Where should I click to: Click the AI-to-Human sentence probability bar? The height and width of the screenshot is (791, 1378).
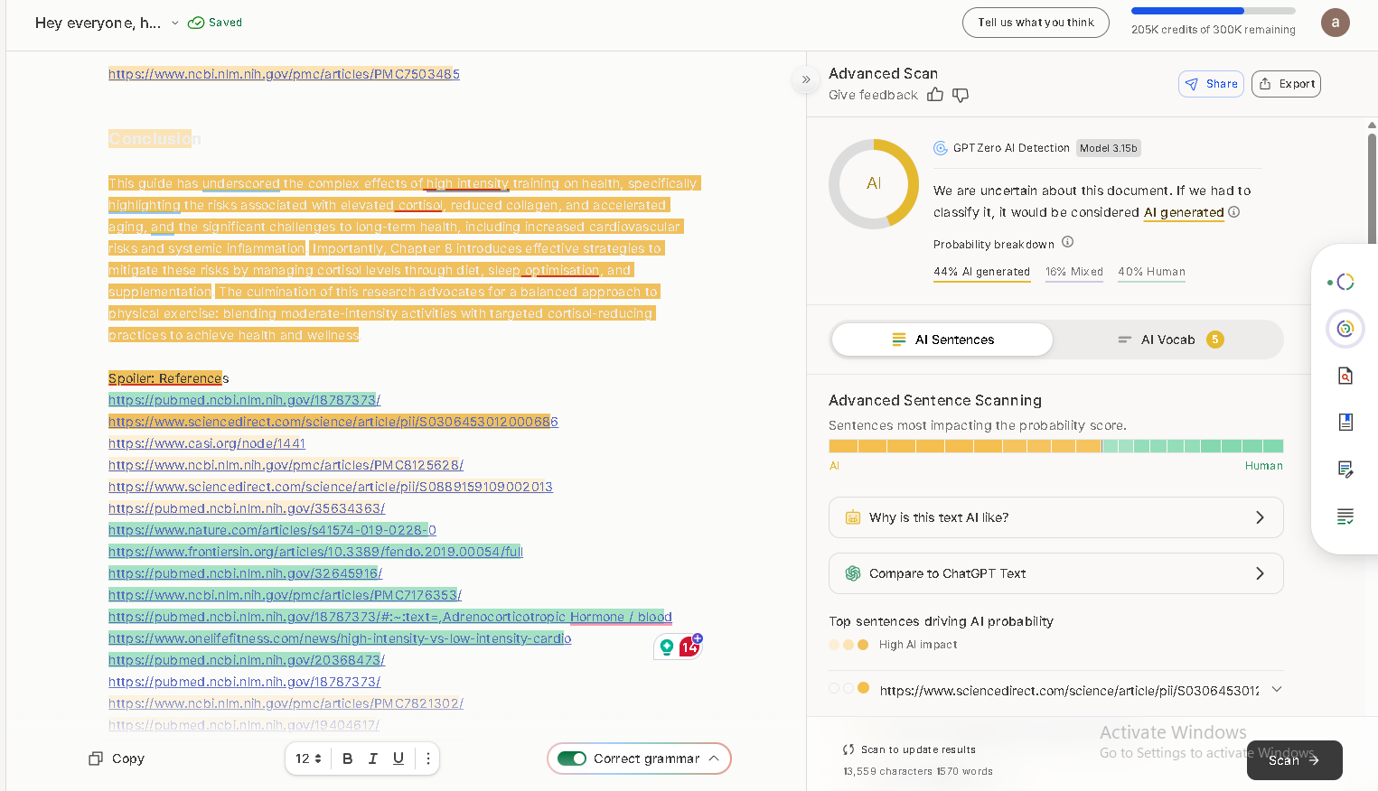1055,446
